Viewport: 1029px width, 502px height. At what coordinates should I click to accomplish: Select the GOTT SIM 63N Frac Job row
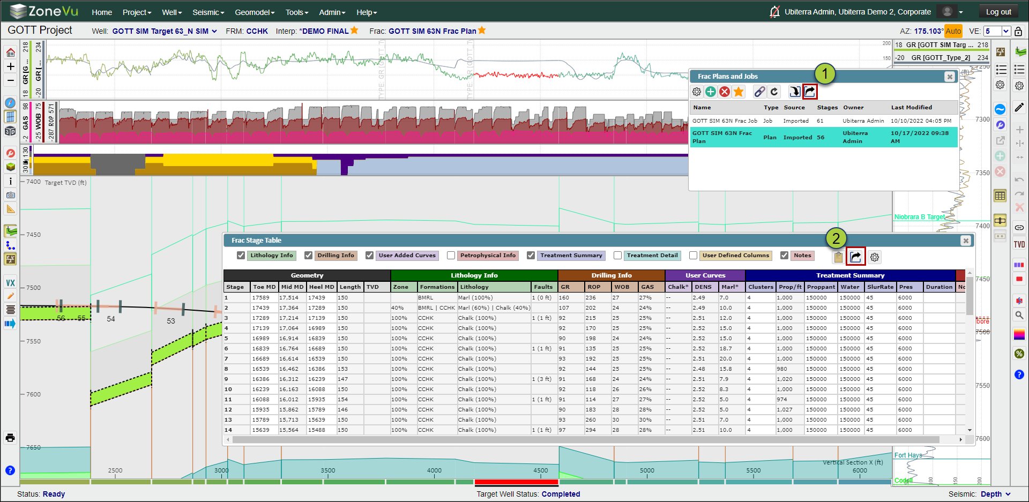coord(823,121)
